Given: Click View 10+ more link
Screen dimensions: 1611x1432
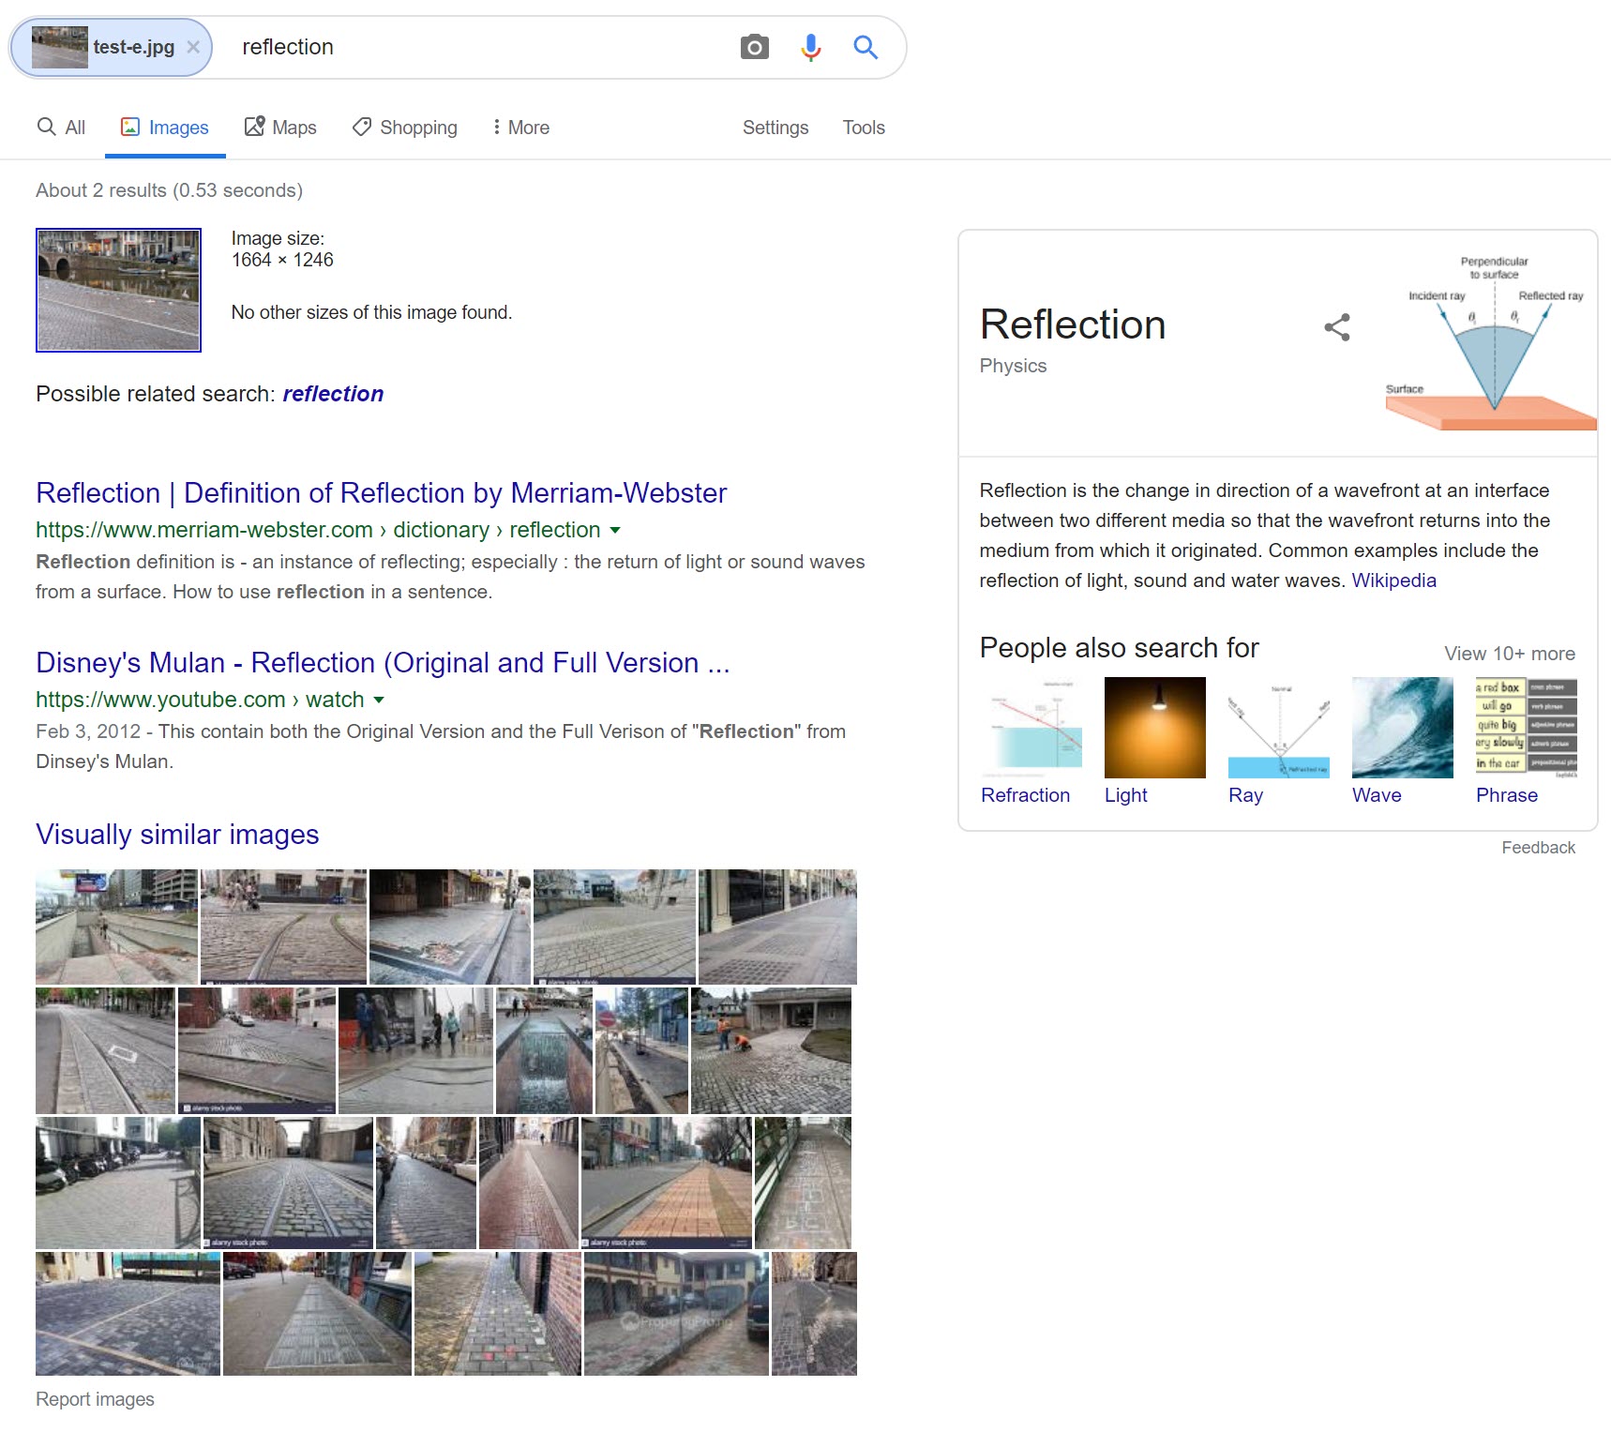Looking at the screenshot, I should 1510,654.
